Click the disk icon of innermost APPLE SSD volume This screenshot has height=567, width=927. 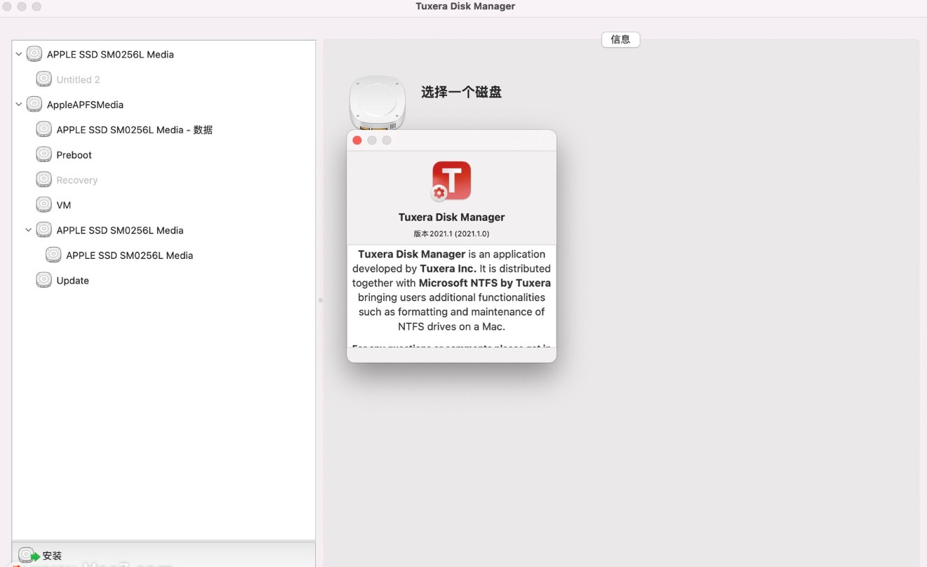click(x=53, y=255)
